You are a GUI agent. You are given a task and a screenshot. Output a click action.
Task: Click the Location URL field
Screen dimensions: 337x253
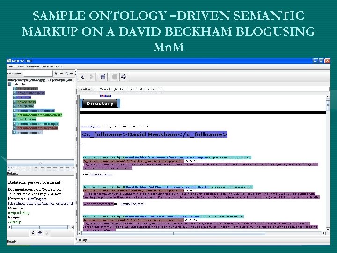pyautogui.click(x=212, y=89)
